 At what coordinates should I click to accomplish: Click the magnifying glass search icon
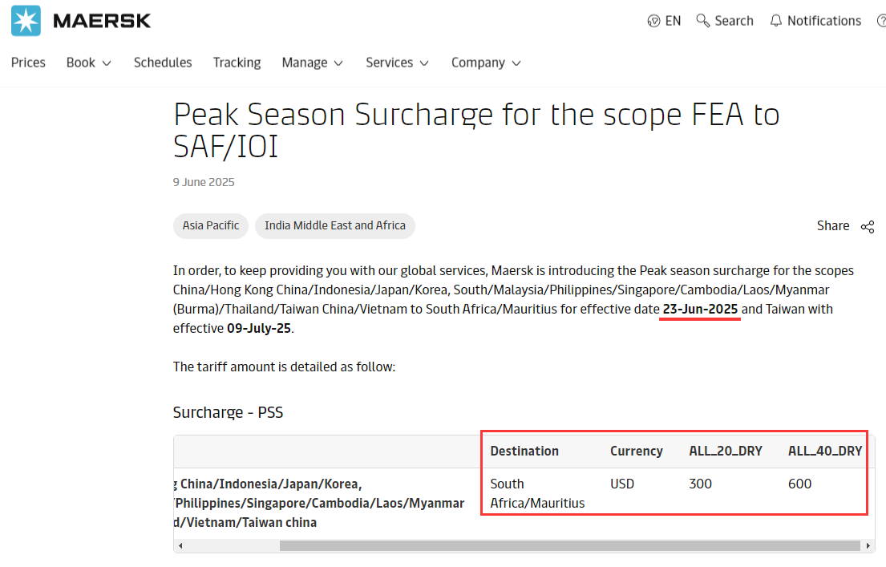703,21
